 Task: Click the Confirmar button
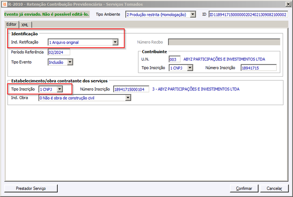click(244, 188)
